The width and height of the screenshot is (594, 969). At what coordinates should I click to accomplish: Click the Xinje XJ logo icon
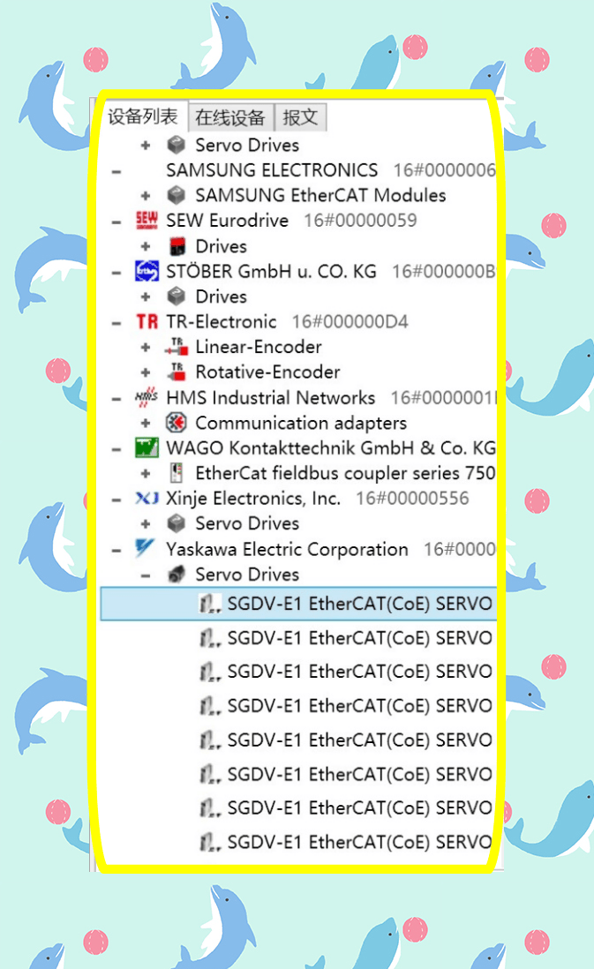tap(147, 498)
